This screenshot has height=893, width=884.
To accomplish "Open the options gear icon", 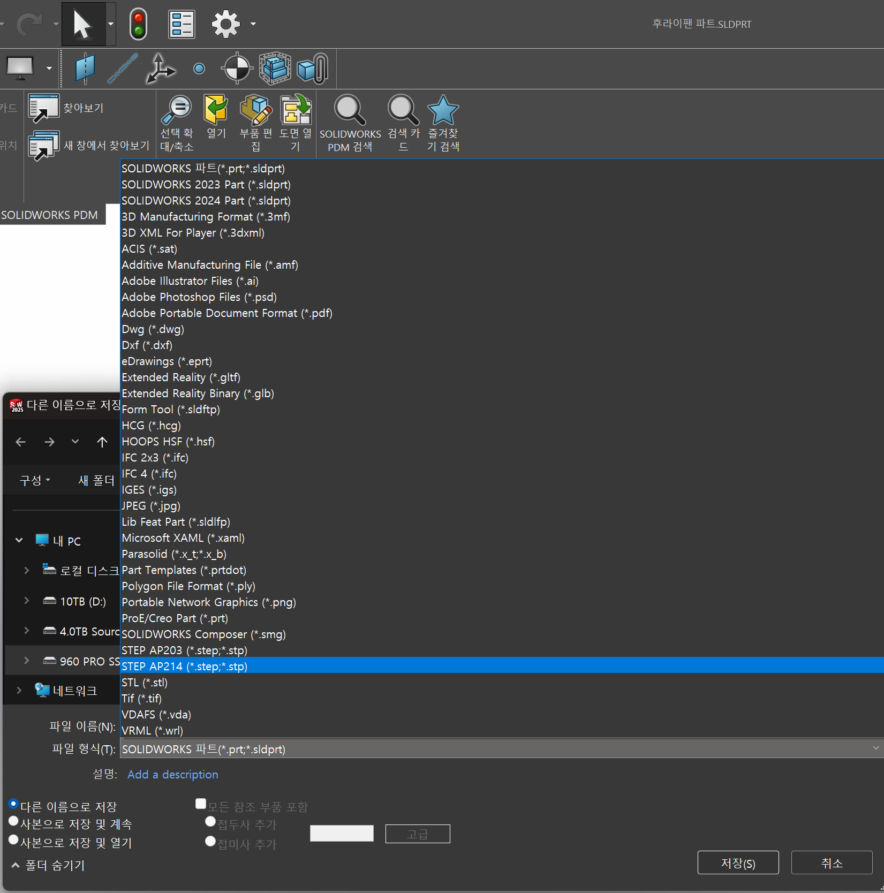I will tap(225, 24).
